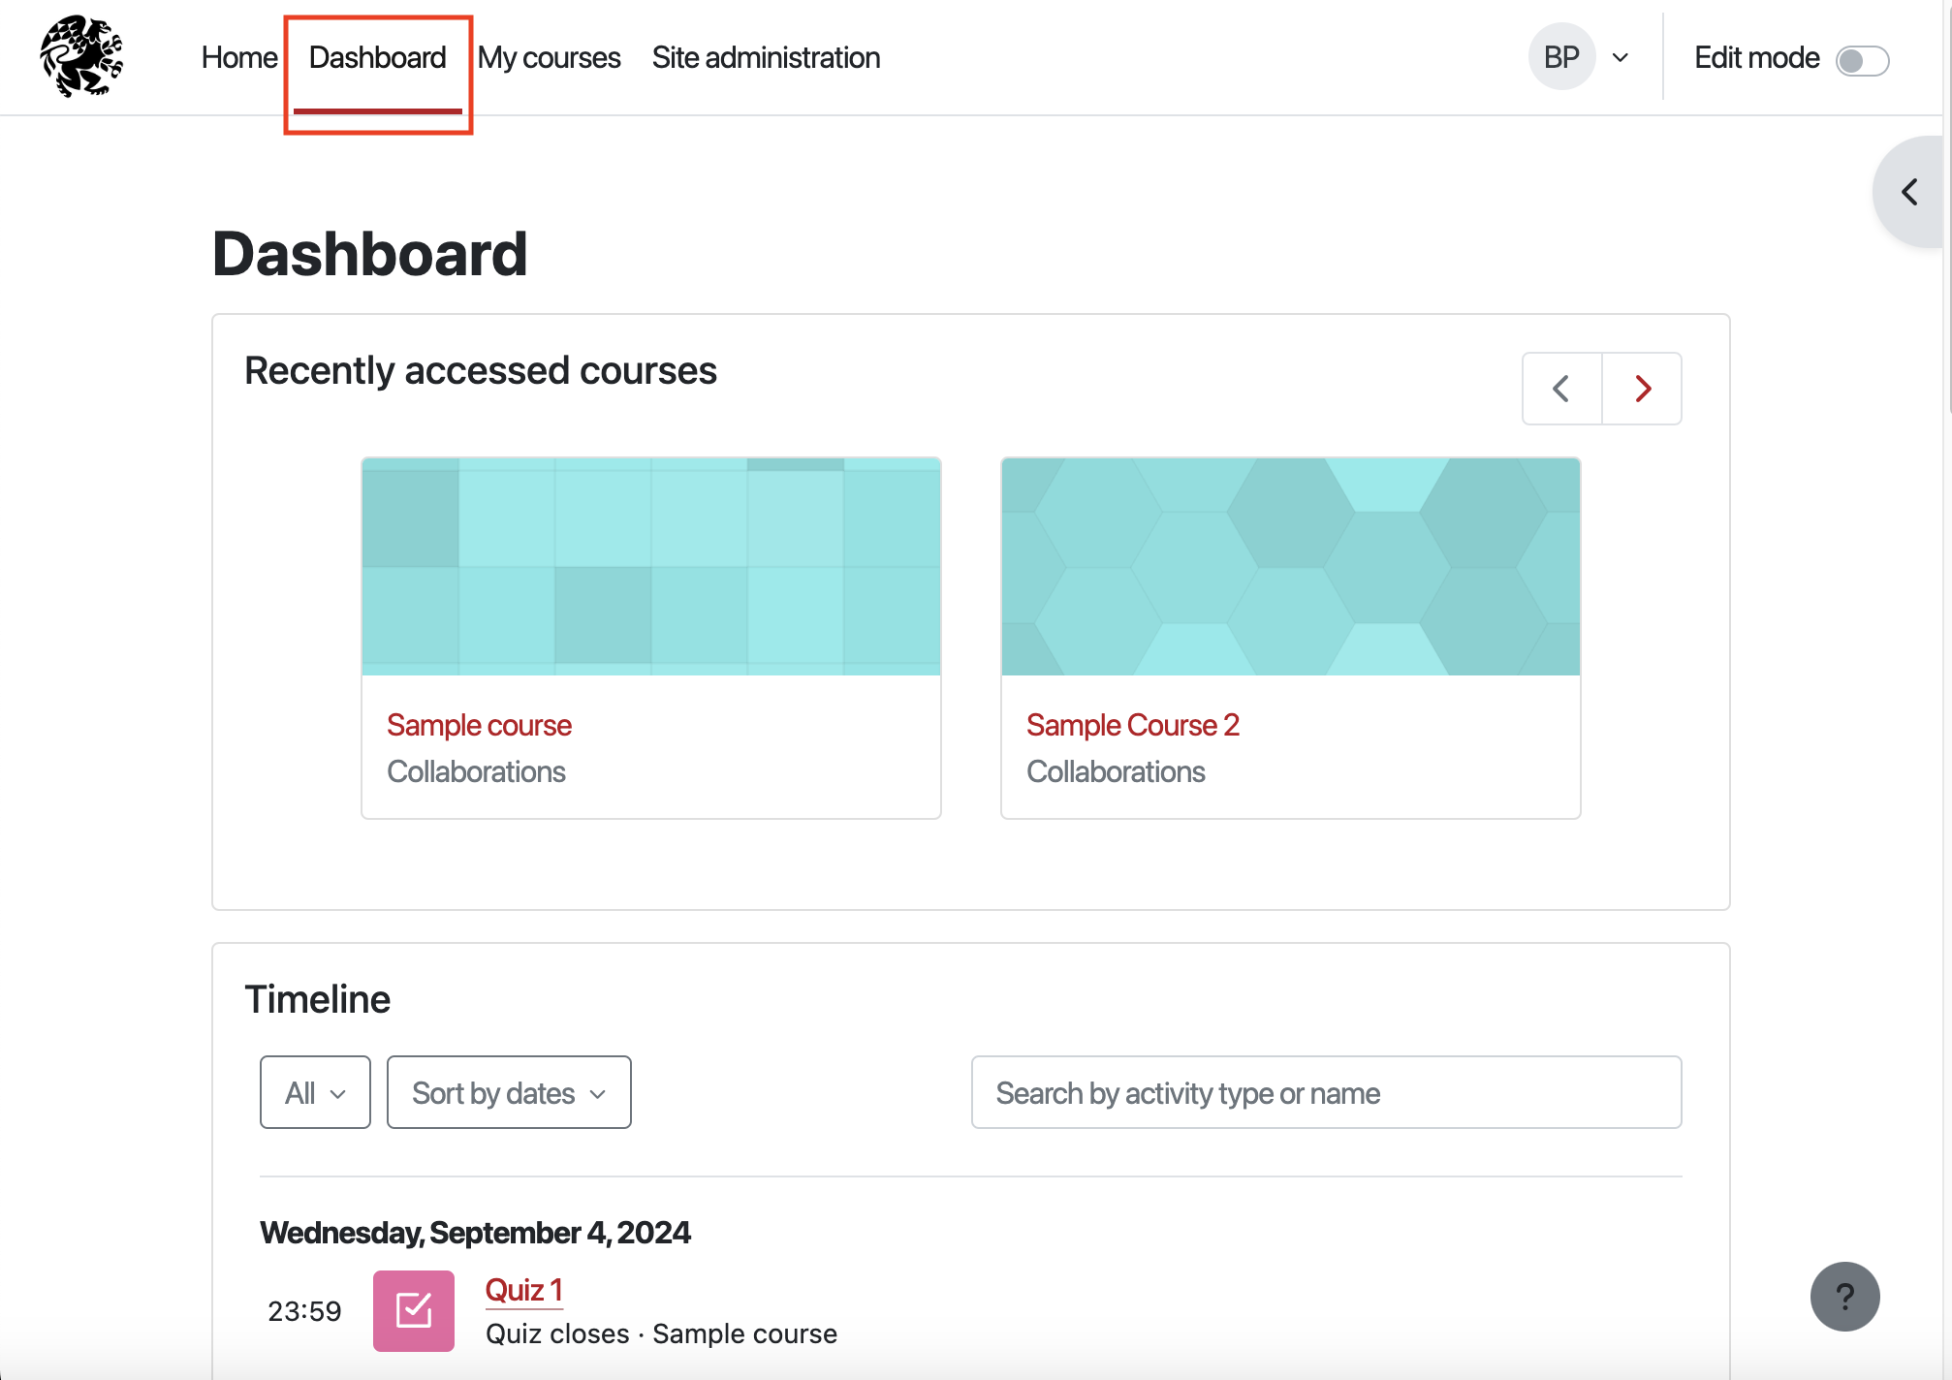Expand the user menu chevron
The width and height of the screenshot is (1952, 1380).
(x=1620, y=58)
